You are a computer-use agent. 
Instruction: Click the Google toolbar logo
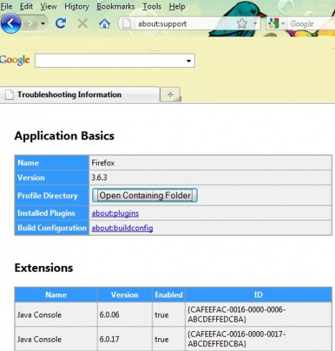15,60
